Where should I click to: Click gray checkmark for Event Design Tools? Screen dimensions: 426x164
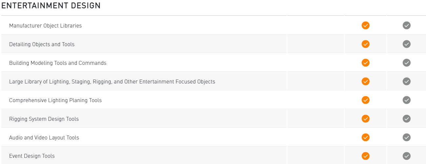406,156
